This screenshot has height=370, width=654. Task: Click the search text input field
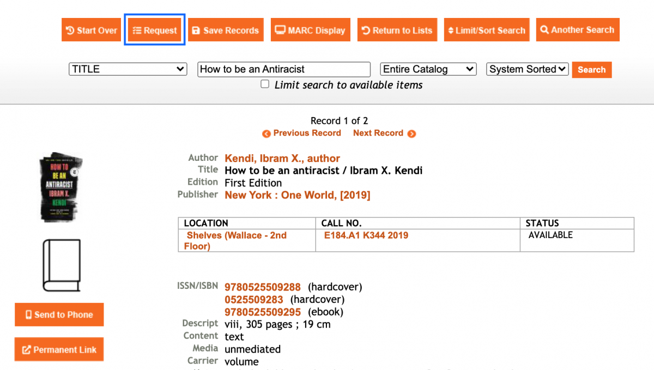pos(283,69)
